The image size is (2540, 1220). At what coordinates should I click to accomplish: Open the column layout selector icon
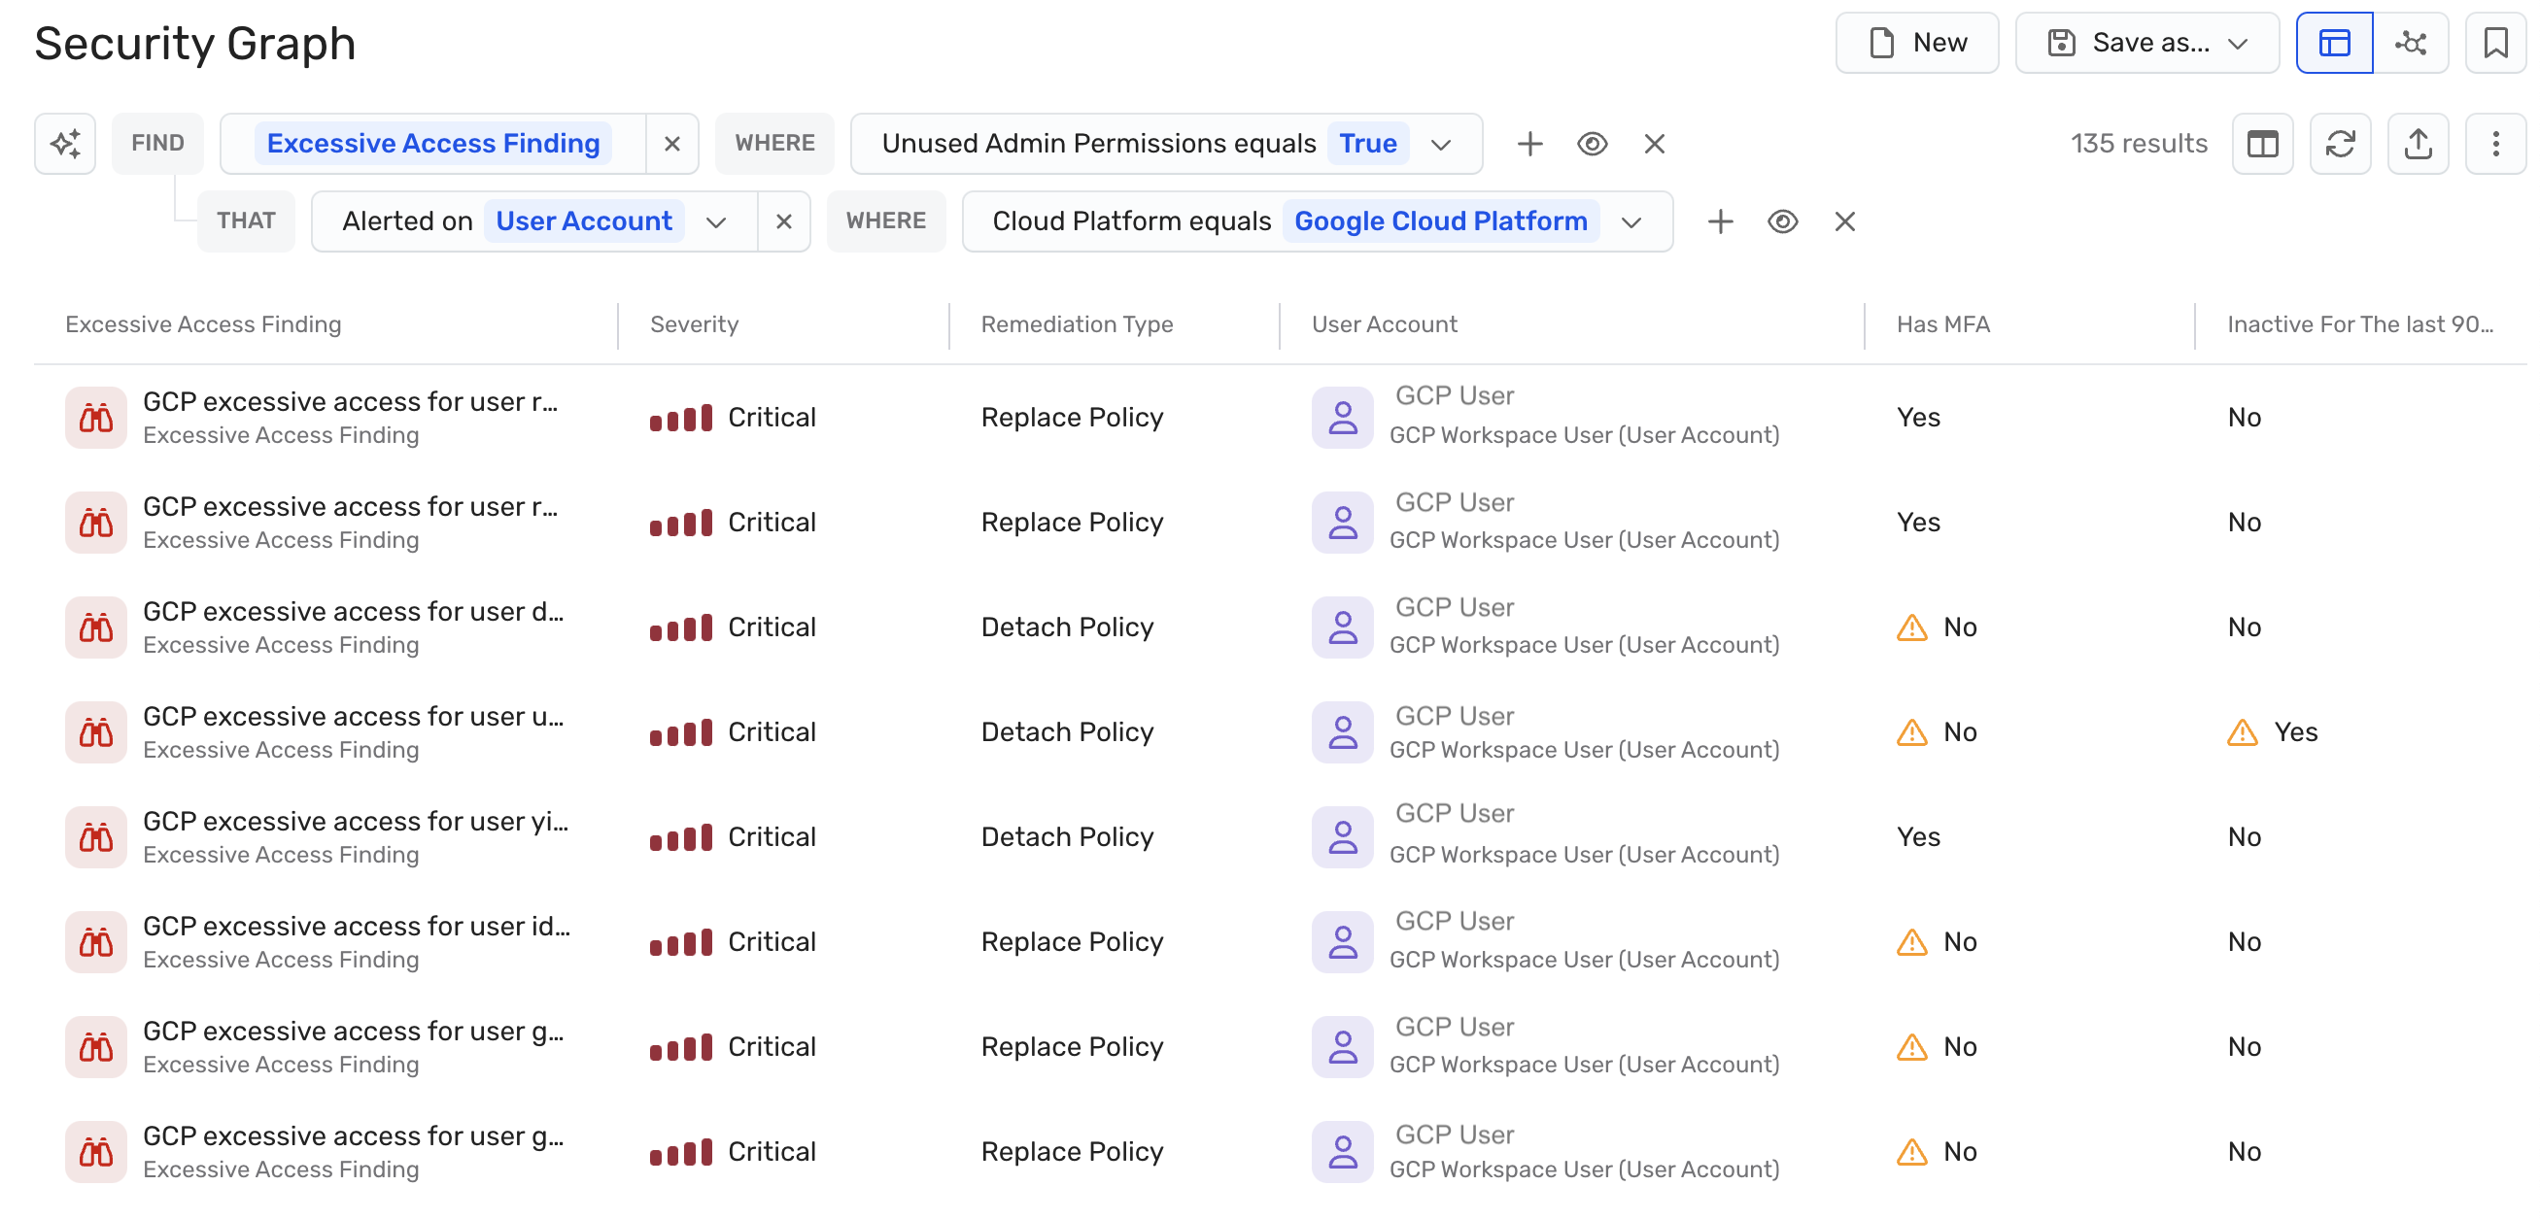[x=2262, y=144]
